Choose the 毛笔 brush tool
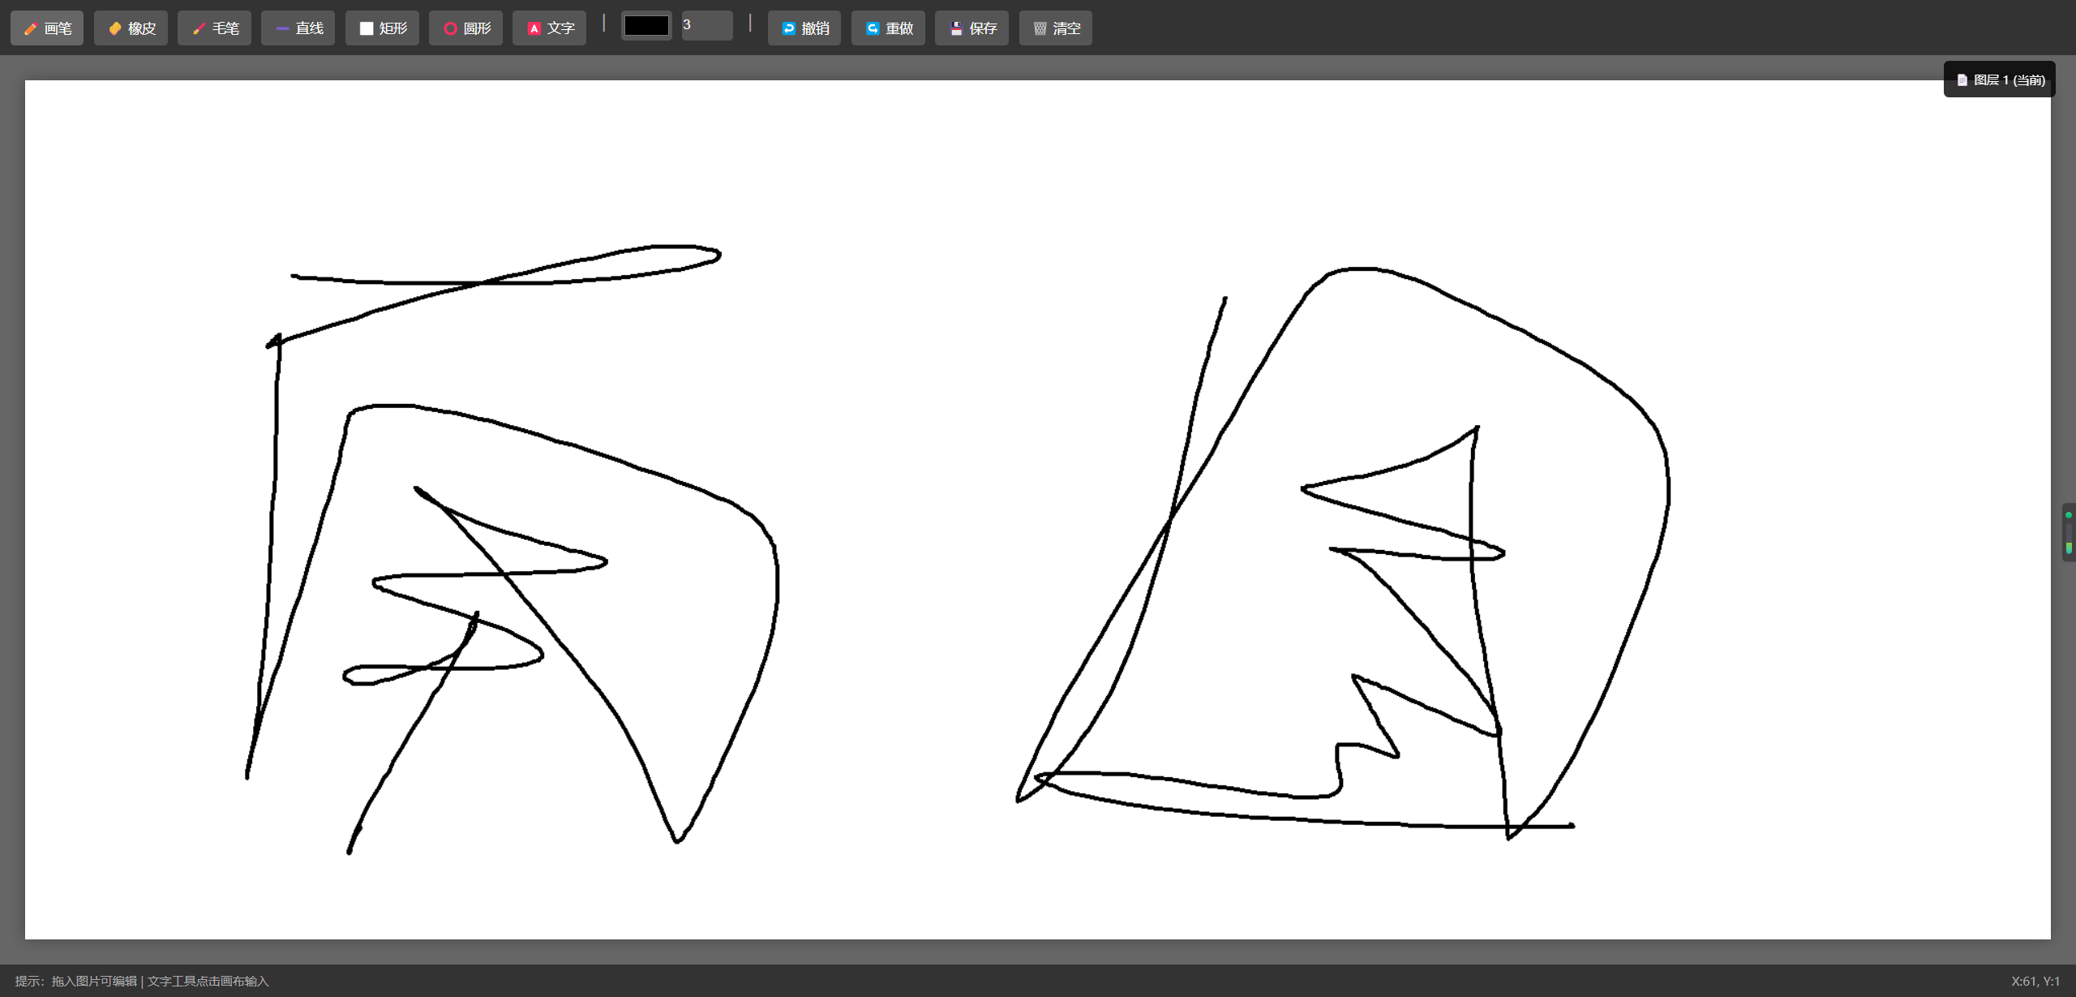Viewport: 2076px width, 997px height. tap(214, 28)
